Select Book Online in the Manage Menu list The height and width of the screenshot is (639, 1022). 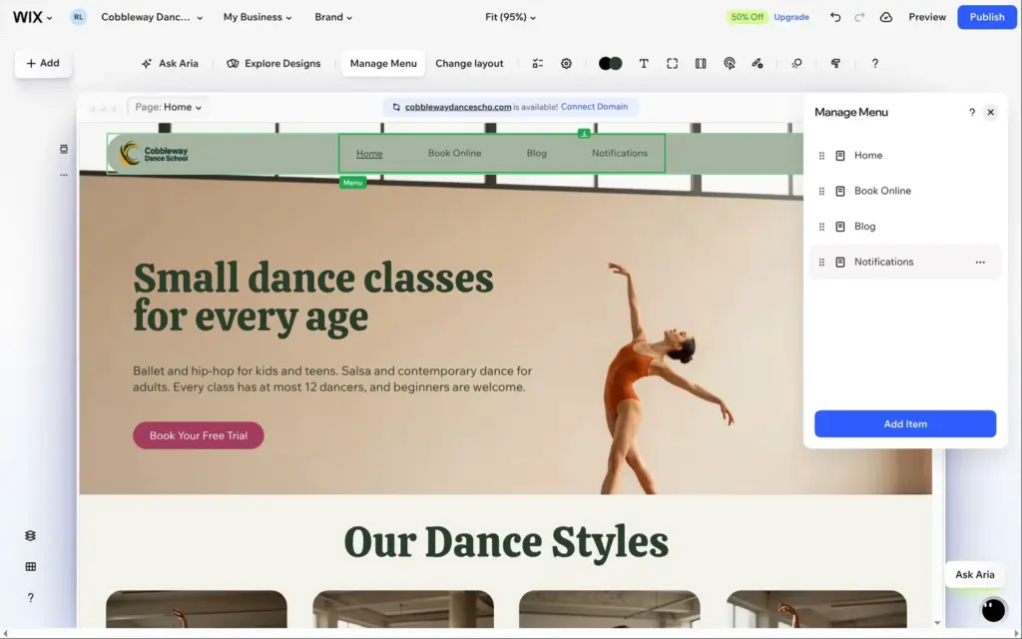[904, 191]
